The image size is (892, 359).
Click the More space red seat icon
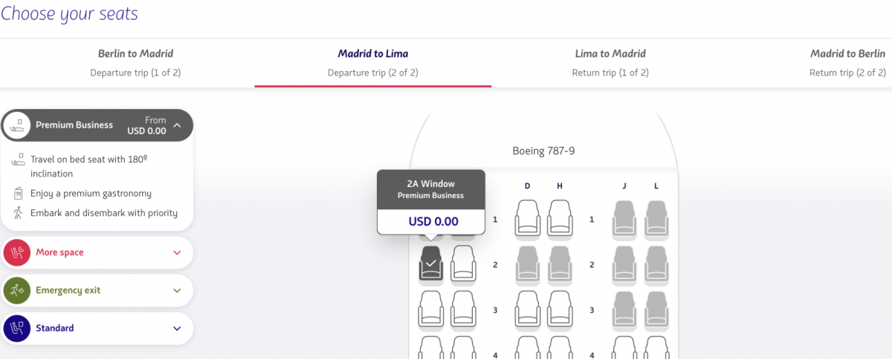pyautogui.click(x=17, y=253)
